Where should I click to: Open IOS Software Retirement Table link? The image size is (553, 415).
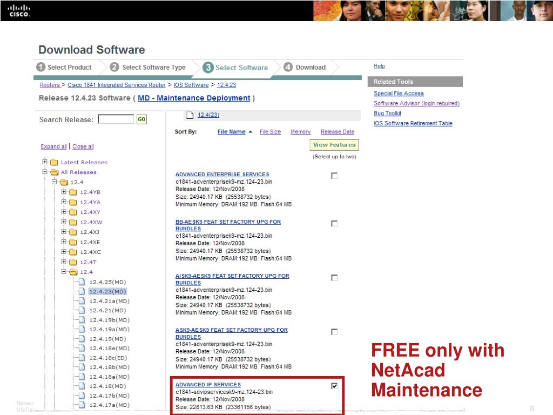pos(413,123)
